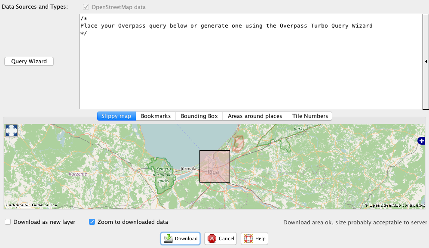The height and width of the screenshot is (248, 429).
Task: Switch to the Bookmarks tab
Action: click(156, 116)
